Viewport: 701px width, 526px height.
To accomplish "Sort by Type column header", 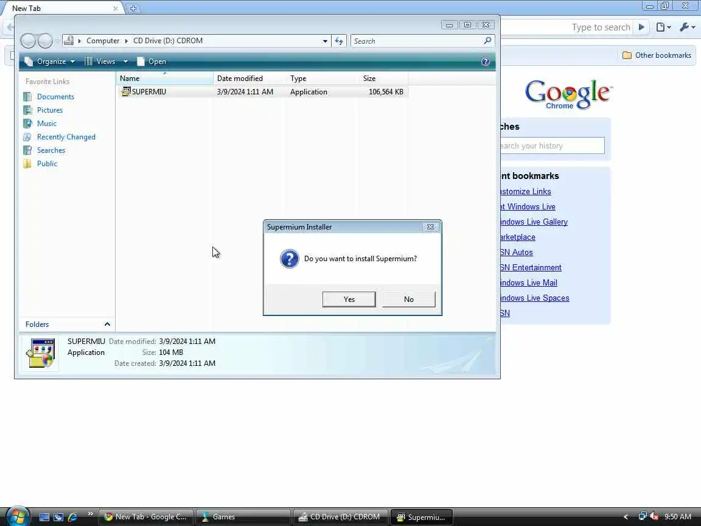I will pyautogui.click(x=323, y=79).
